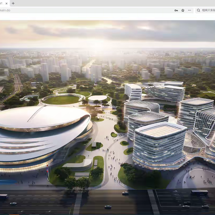Click the stadium and office rendering image

click(107, 117)
